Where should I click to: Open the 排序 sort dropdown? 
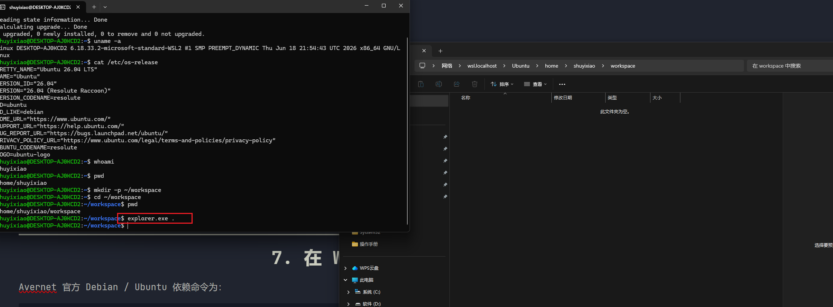(502, 84)
